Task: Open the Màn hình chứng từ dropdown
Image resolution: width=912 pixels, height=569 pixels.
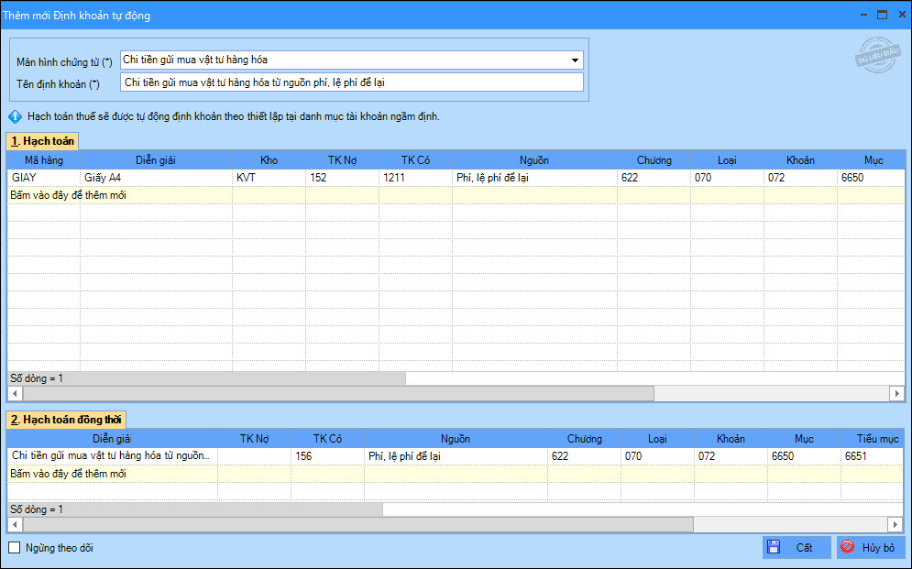Action: pyautogui.click(x=575, y=60)
